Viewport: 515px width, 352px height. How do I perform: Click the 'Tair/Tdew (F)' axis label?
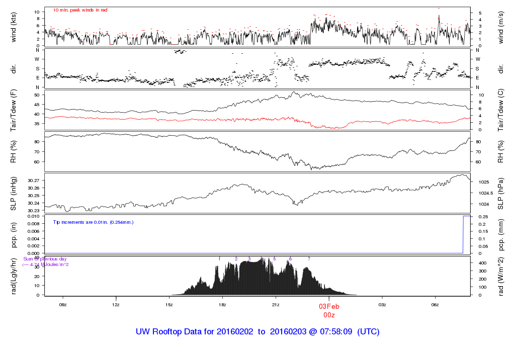click(14, 110)
